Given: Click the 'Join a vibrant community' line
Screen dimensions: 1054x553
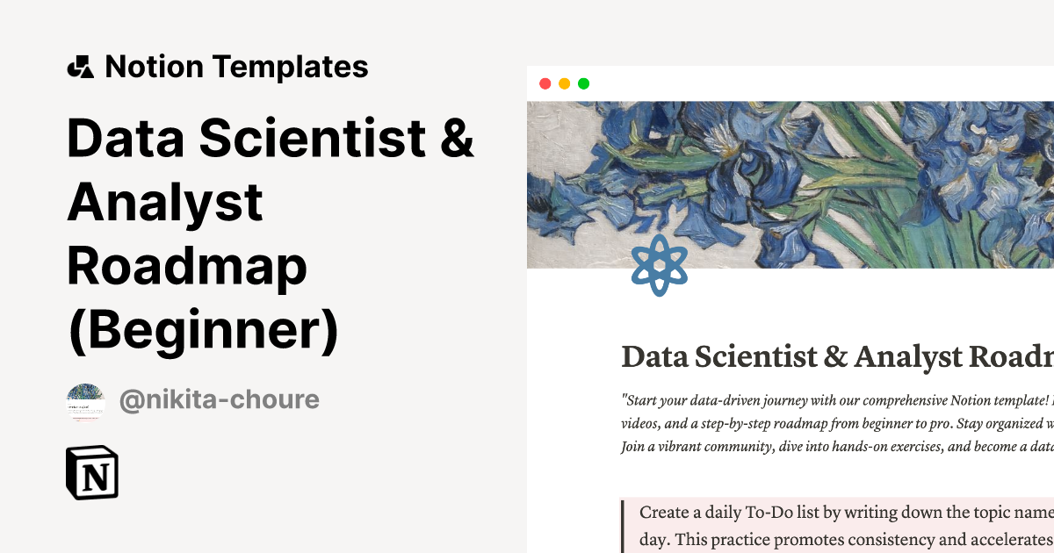Looking at the screenshot, I should coord(836,448).
